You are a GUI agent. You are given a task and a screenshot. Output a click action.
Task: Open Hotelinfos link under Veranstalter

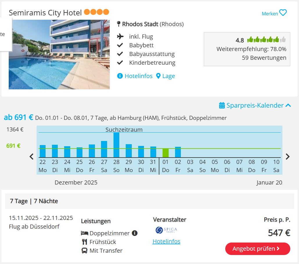coord(166,241)
